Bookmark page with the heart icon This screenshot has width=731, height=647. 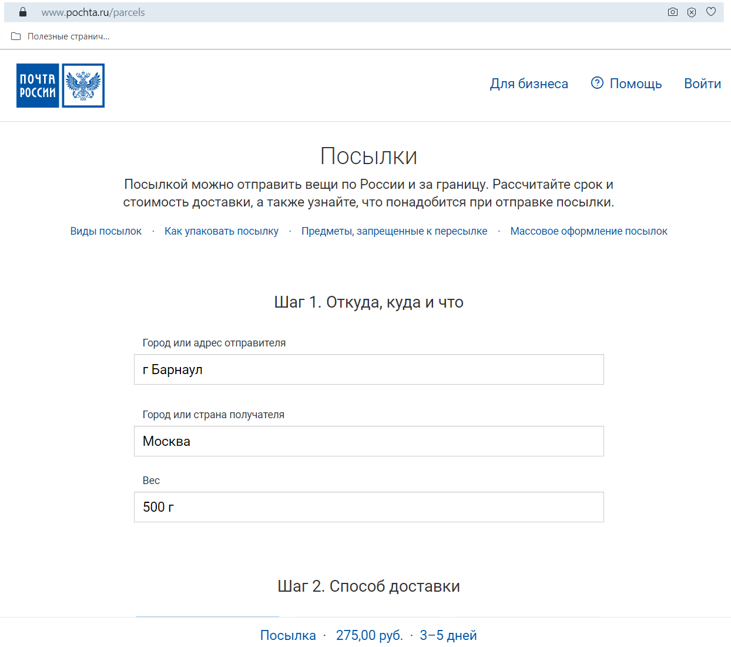pyautogui.click(x=711, y=12)
